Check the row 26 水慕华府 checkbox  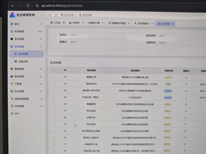click(54, 118)
